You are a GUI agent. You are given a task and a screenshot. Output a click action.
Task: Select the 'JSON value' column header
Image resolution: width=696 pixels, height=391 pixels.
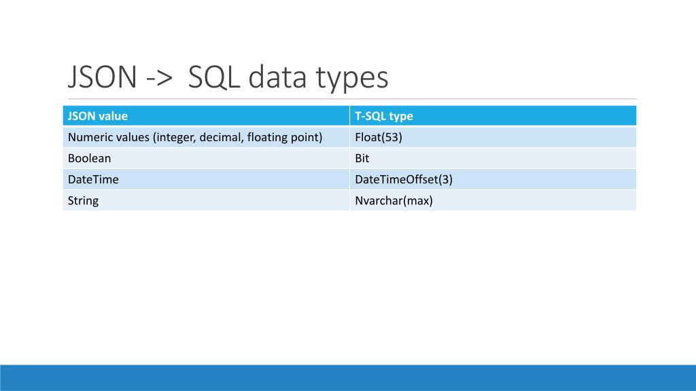98,116
